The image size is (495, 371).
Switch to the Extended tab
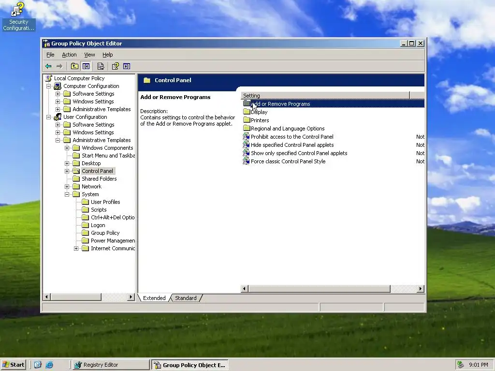pos(154,298)
